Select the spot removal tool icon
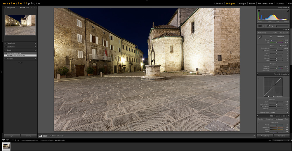This screenshot has height=151, width=292. tap(264, 26)
